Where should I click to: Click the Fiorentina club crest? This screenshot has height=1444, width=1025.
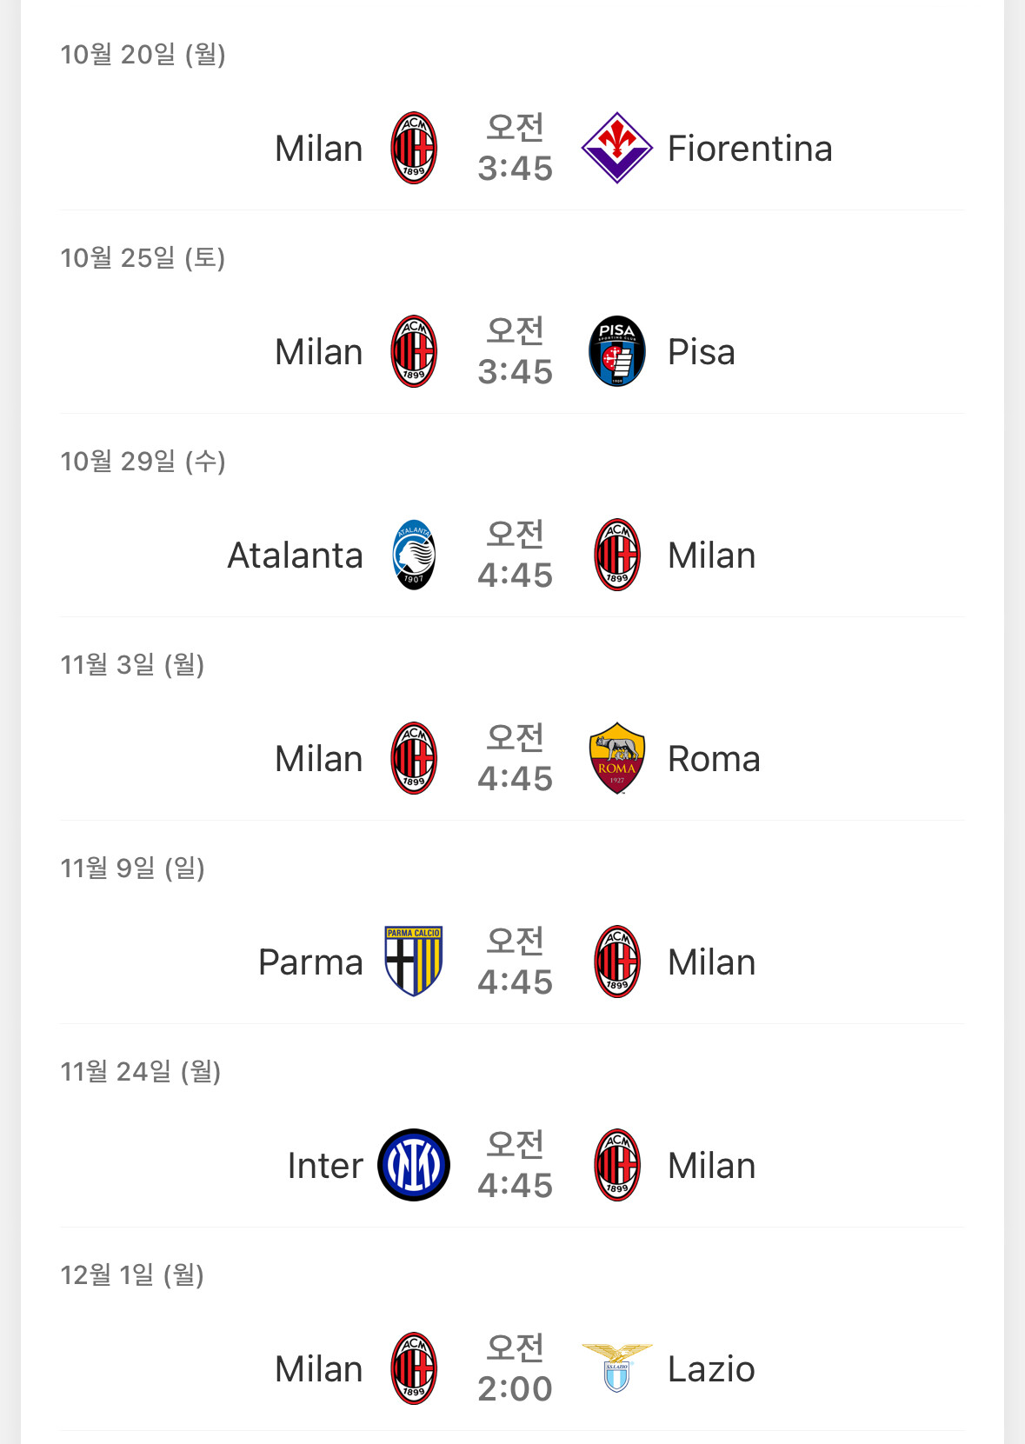coord(616,148)
